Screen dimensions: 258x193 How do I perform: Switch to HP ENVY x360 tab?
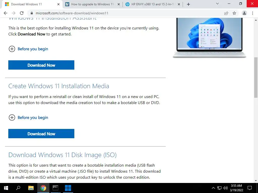(153, 4)
